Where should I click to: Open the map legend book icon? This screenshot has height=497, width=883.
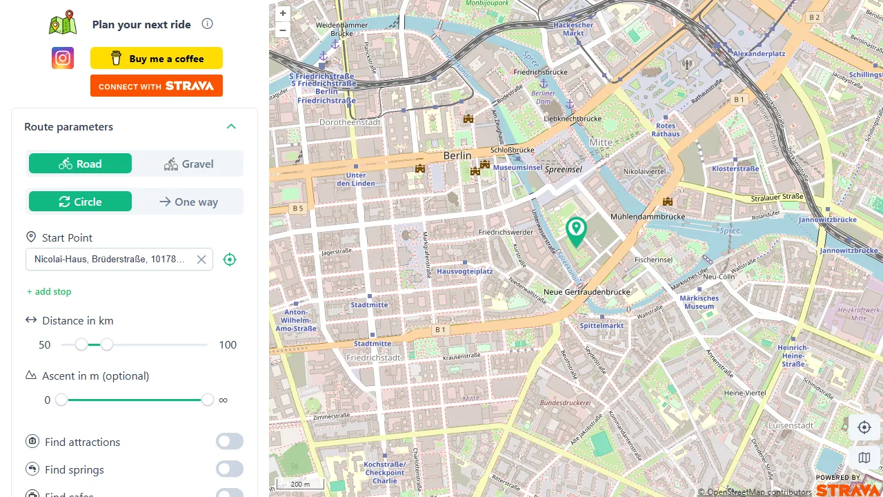click(x=864, y=458)
